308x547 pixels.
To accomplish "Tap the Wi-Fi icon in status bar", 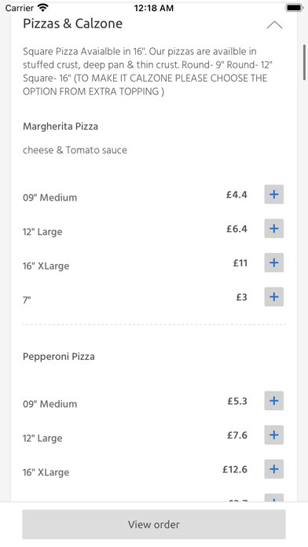I will [43, 8].
